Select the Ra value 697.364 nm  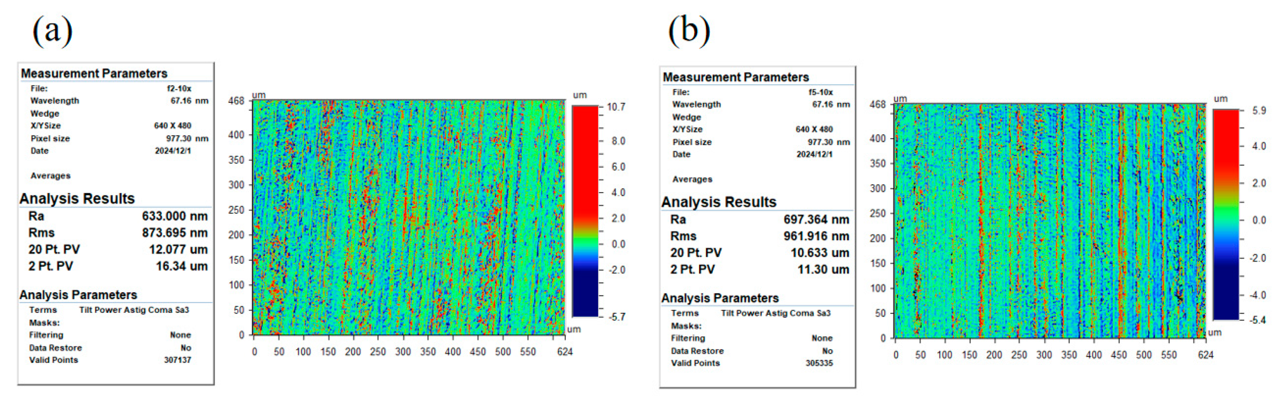click(x=816, y=220)
